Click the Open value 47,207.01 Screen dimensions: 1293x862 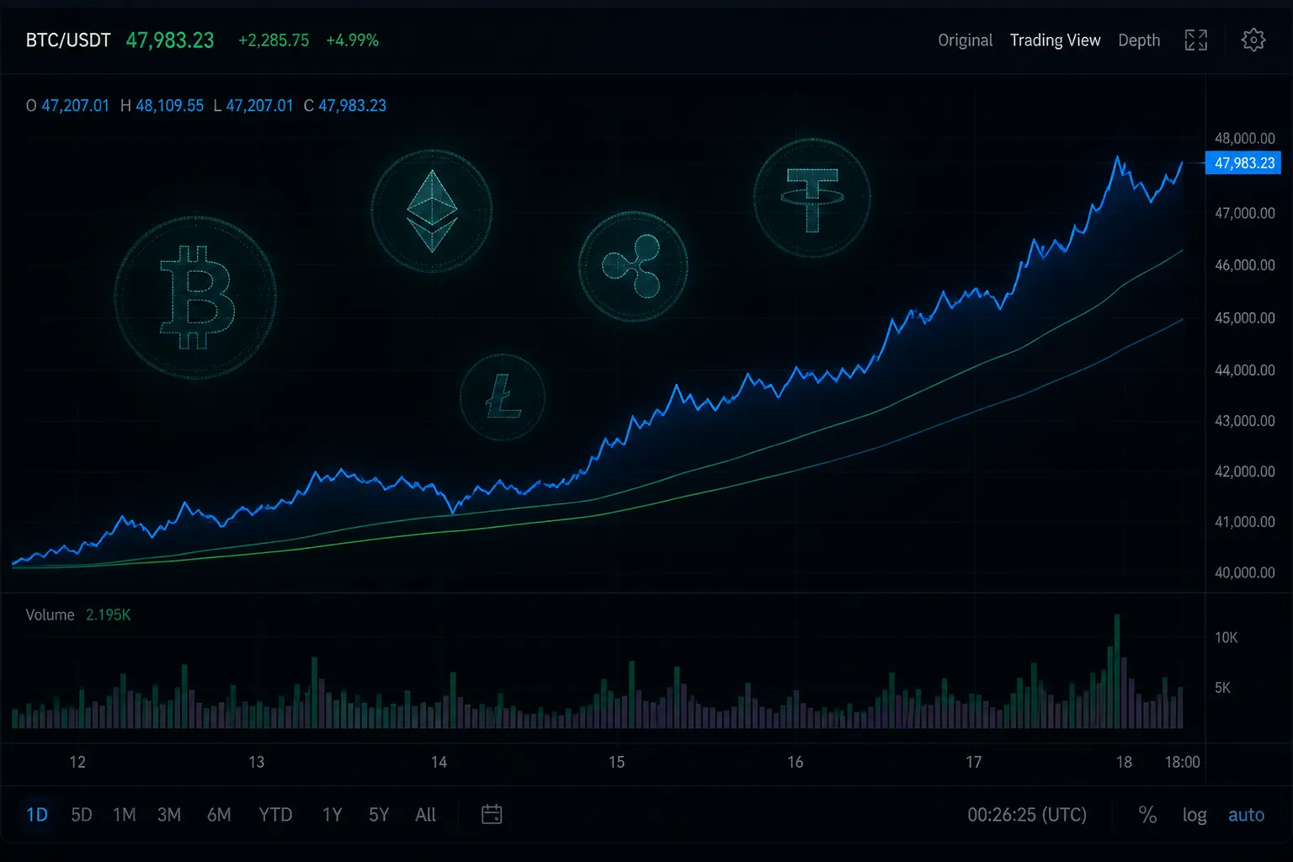(x=75, y=105)
